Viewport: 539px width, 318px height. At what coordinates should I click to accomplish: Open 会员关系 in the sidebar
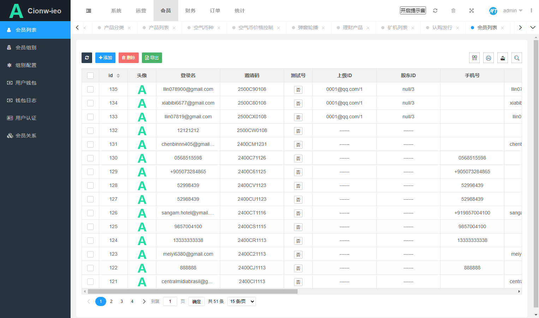click(x=35, y=136)
